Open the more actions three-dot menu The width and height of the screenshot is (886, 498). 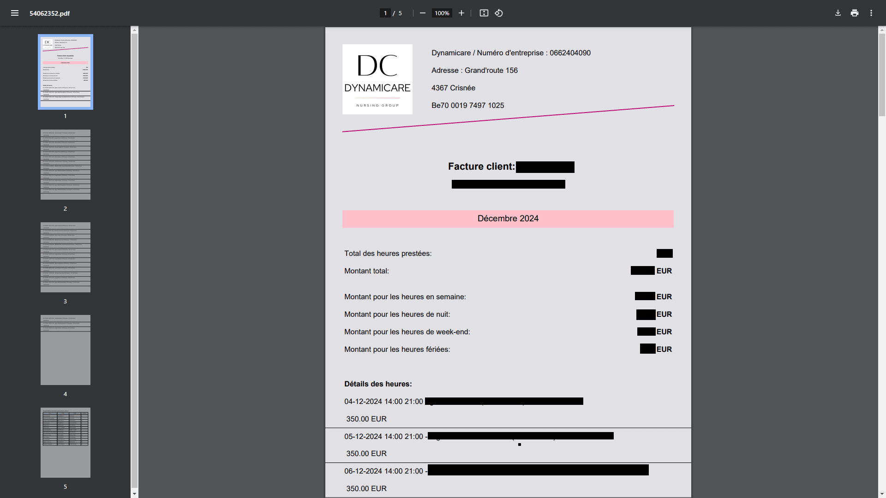coord(871,13)
